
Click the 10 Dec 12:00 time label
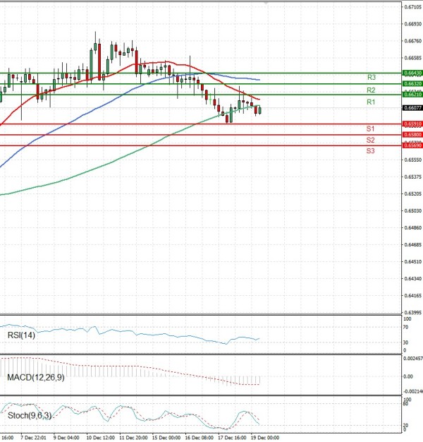pyautogui.click(x=101, y=437)
